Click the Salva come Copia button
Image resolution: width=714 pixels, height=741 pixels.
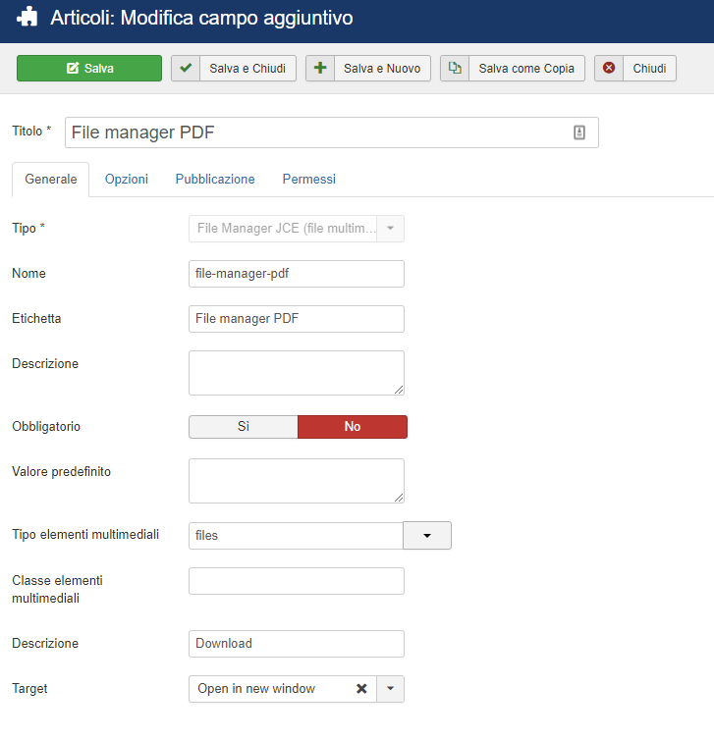[x=513, y=68]
